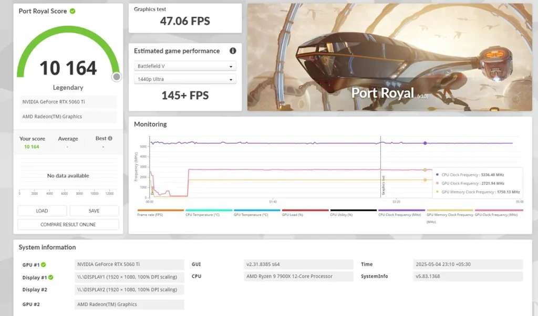Open the Estimated game performance info icon
The width and height of the screenshot is (538, 316).
233,51
